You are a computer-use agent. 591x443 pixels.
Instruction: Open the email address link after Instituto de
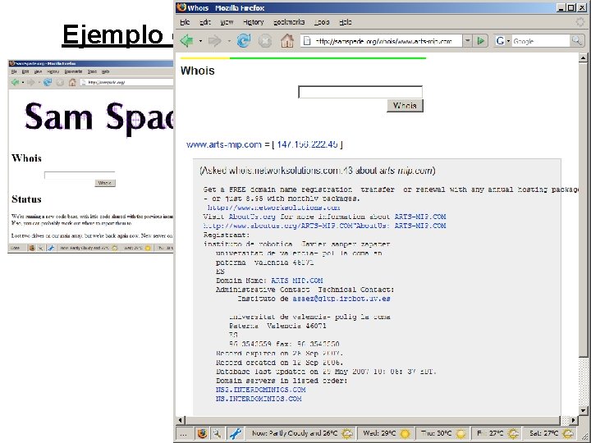[341, 299]
